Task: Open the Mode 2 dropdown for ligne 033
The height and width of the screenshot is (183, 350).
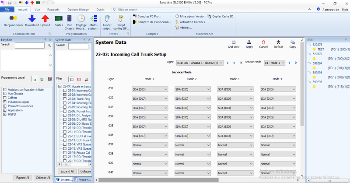Action: 192,108
